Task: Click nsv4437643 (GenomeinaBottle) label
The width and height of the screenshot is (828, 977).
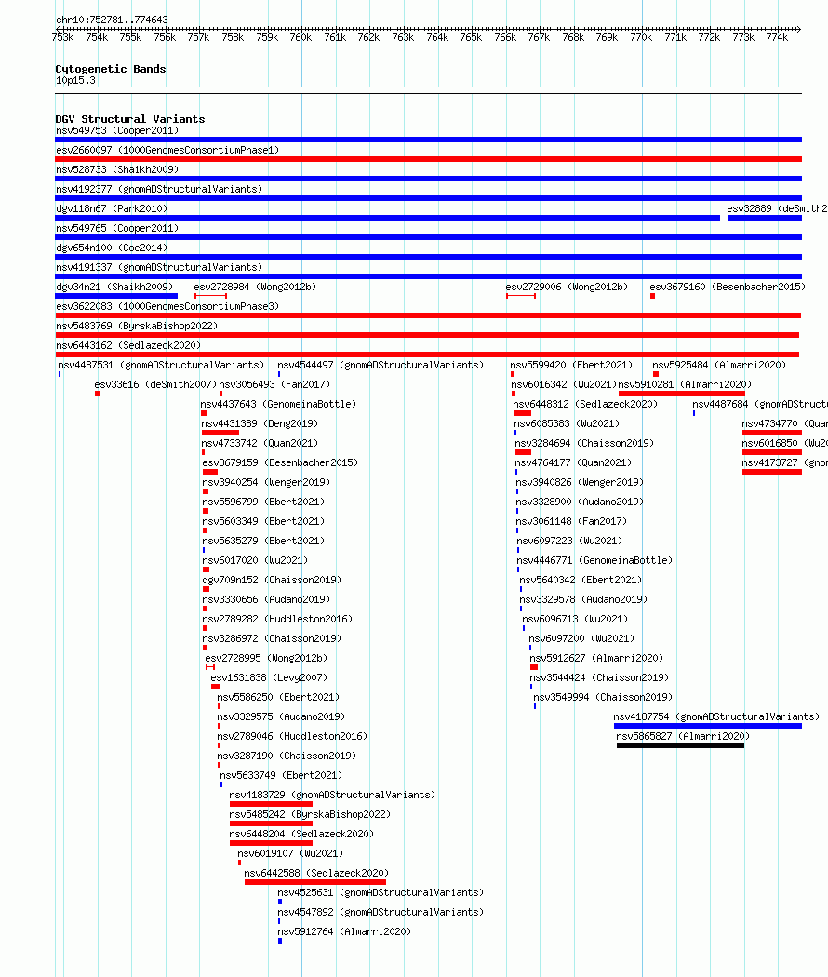Action: [x=278, y=404]
